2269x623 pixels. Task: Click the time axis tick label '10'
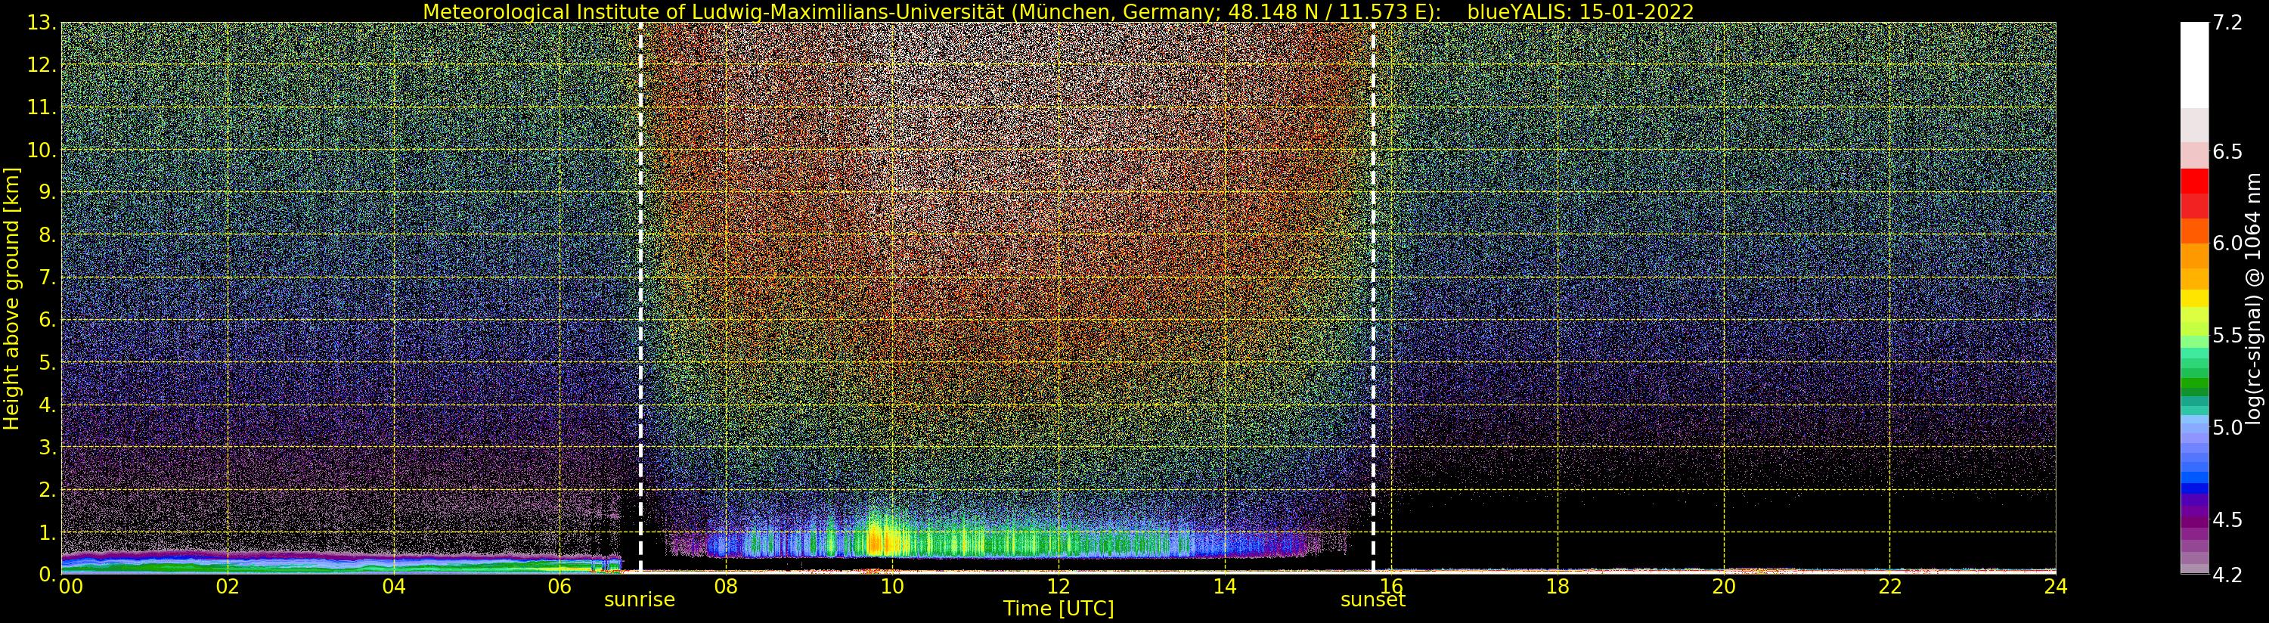click(892, 586)
